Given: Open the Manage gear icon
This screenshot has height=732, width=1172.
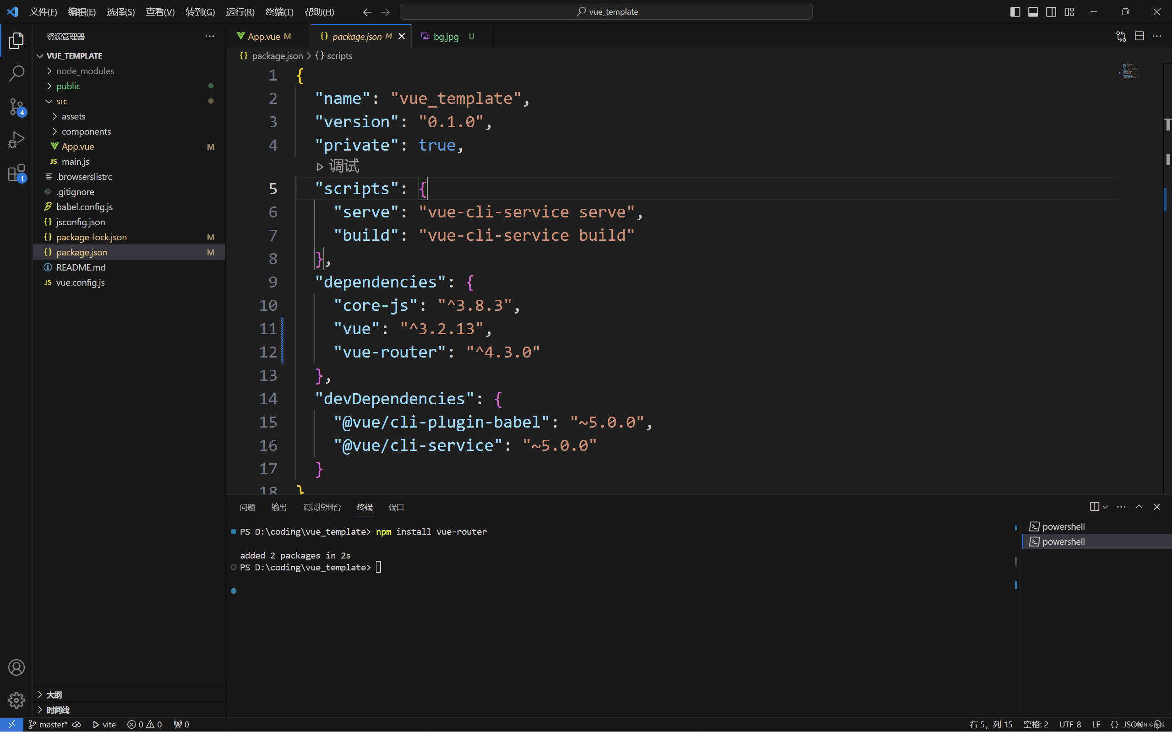Looking at the screenshot, I should 16,700.
